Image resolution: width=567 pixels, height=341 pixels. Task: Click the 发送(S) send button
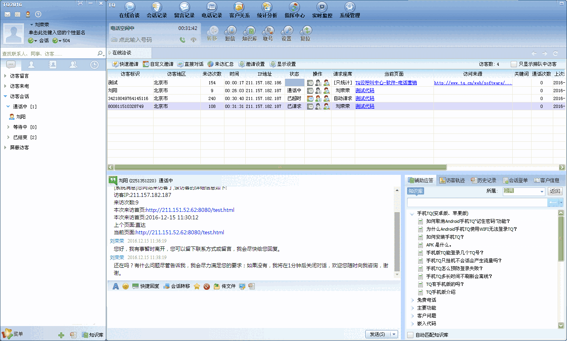377,334
